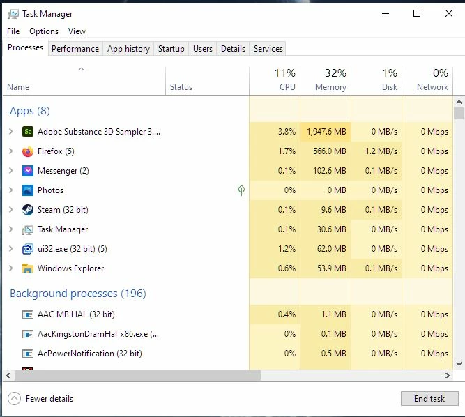The image size is (465, 417).
Task: Switch to the Users tab
Action: [203, 49]
